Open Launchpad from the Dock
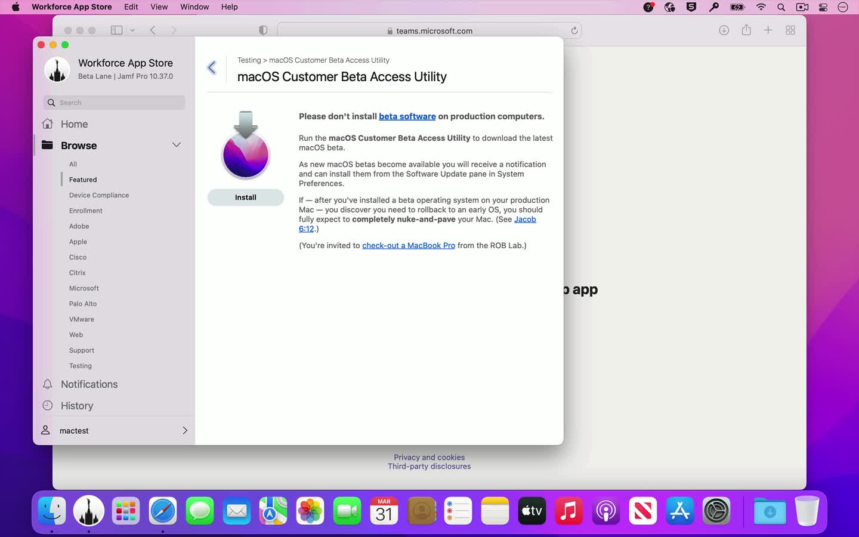The image size is (859, 537). 126,511
